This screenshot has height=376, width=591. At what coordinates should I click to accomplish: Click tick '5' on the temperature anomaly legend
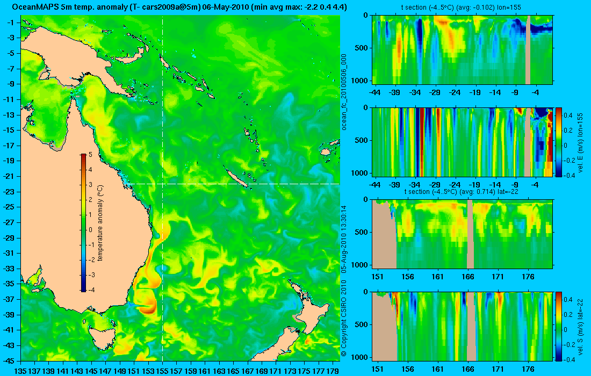[x=90, y=155]
